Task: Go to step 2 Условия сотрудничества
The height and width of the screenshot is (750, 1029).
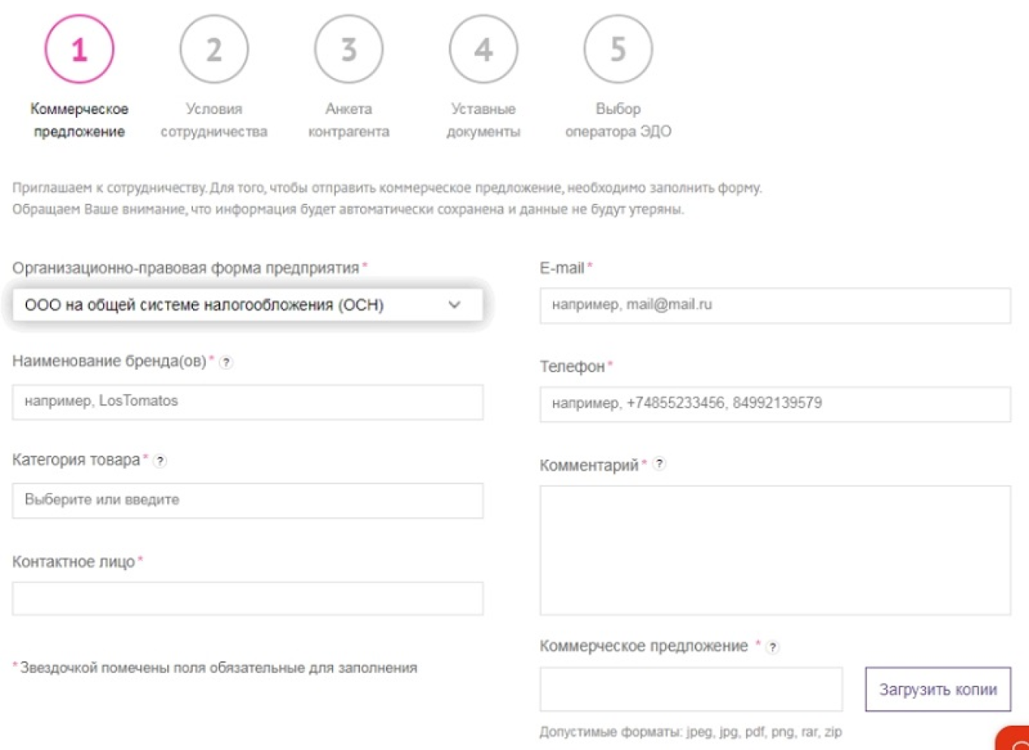Action: pos(214,50)
